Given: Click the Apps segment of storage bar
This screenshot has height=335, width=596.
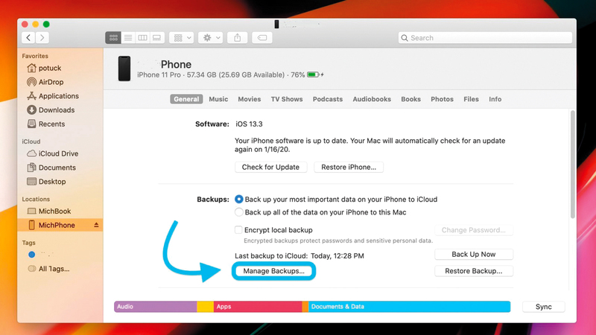Looking at the screenshot, I should point(257,307).
